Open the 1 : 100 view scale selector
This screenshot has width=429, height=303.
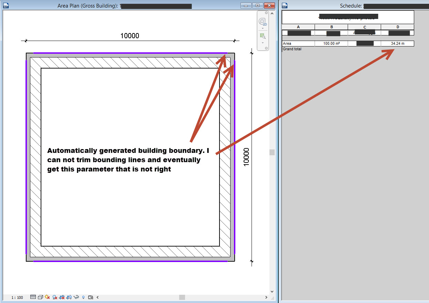(x=17, y=297)
